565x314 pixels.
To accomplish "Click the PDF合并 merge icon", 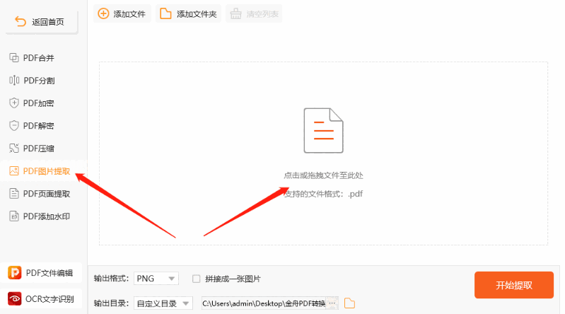I will pos(13,58).
